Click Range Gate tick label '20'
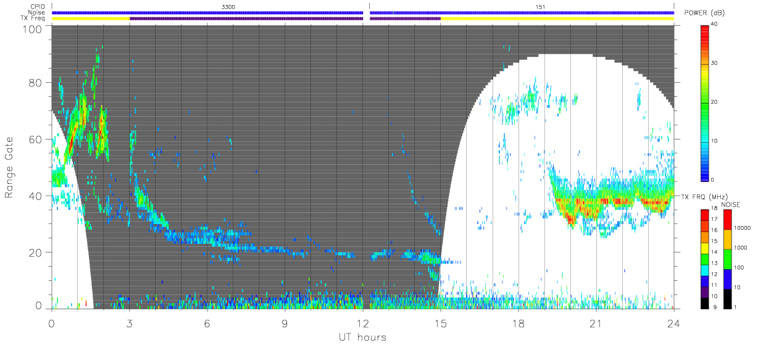758x350 pixels. [35, 252]
